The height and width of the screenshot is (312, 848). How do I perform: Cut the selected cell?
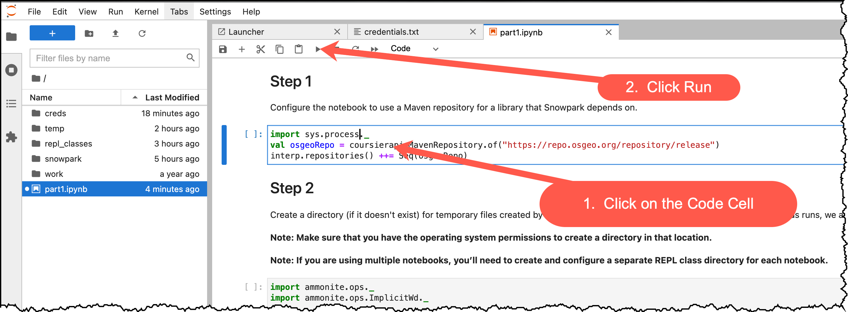tap(260, 49)
